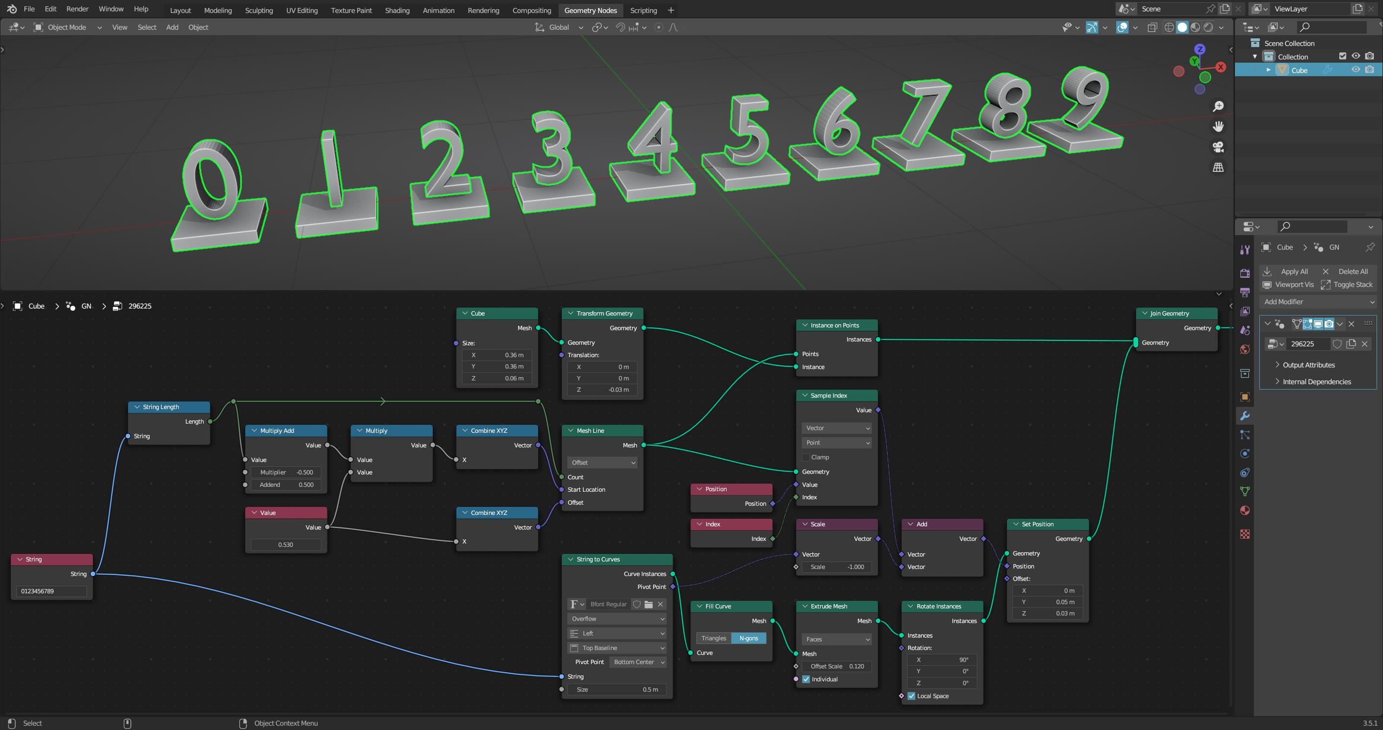Open the Object properties tab icon

pyautogui.click(x=1245, y=397)
